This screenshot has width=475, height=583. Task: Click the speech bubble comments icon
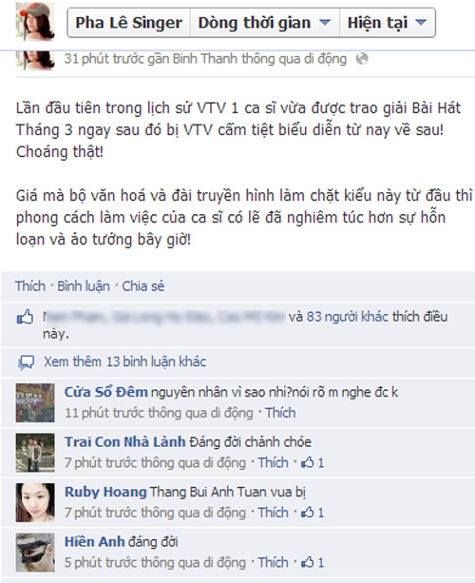click(27, 362)
